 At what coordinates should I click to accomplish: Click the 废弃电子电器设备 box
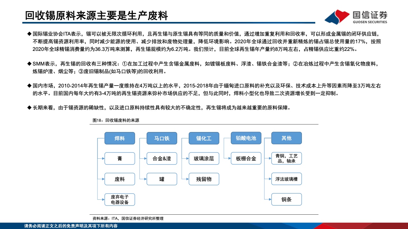pos(120,199)
